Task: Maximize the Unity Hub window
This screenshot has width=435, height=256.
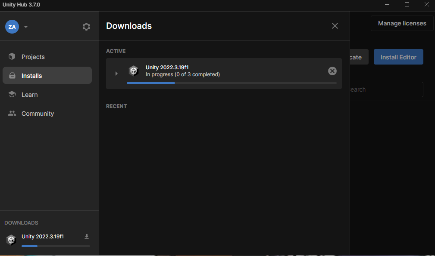Action: 407,5
